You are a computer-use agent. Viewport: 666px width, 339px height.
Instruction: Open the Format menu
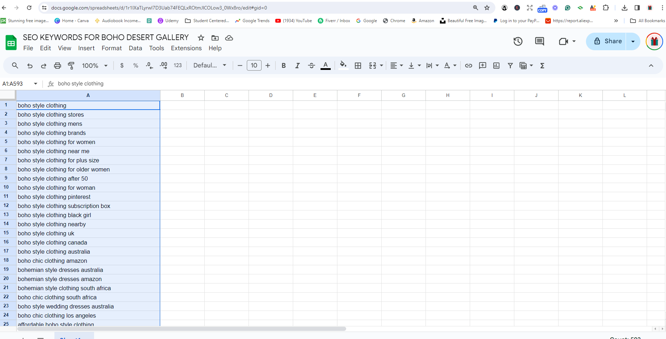tap(112, 48)
